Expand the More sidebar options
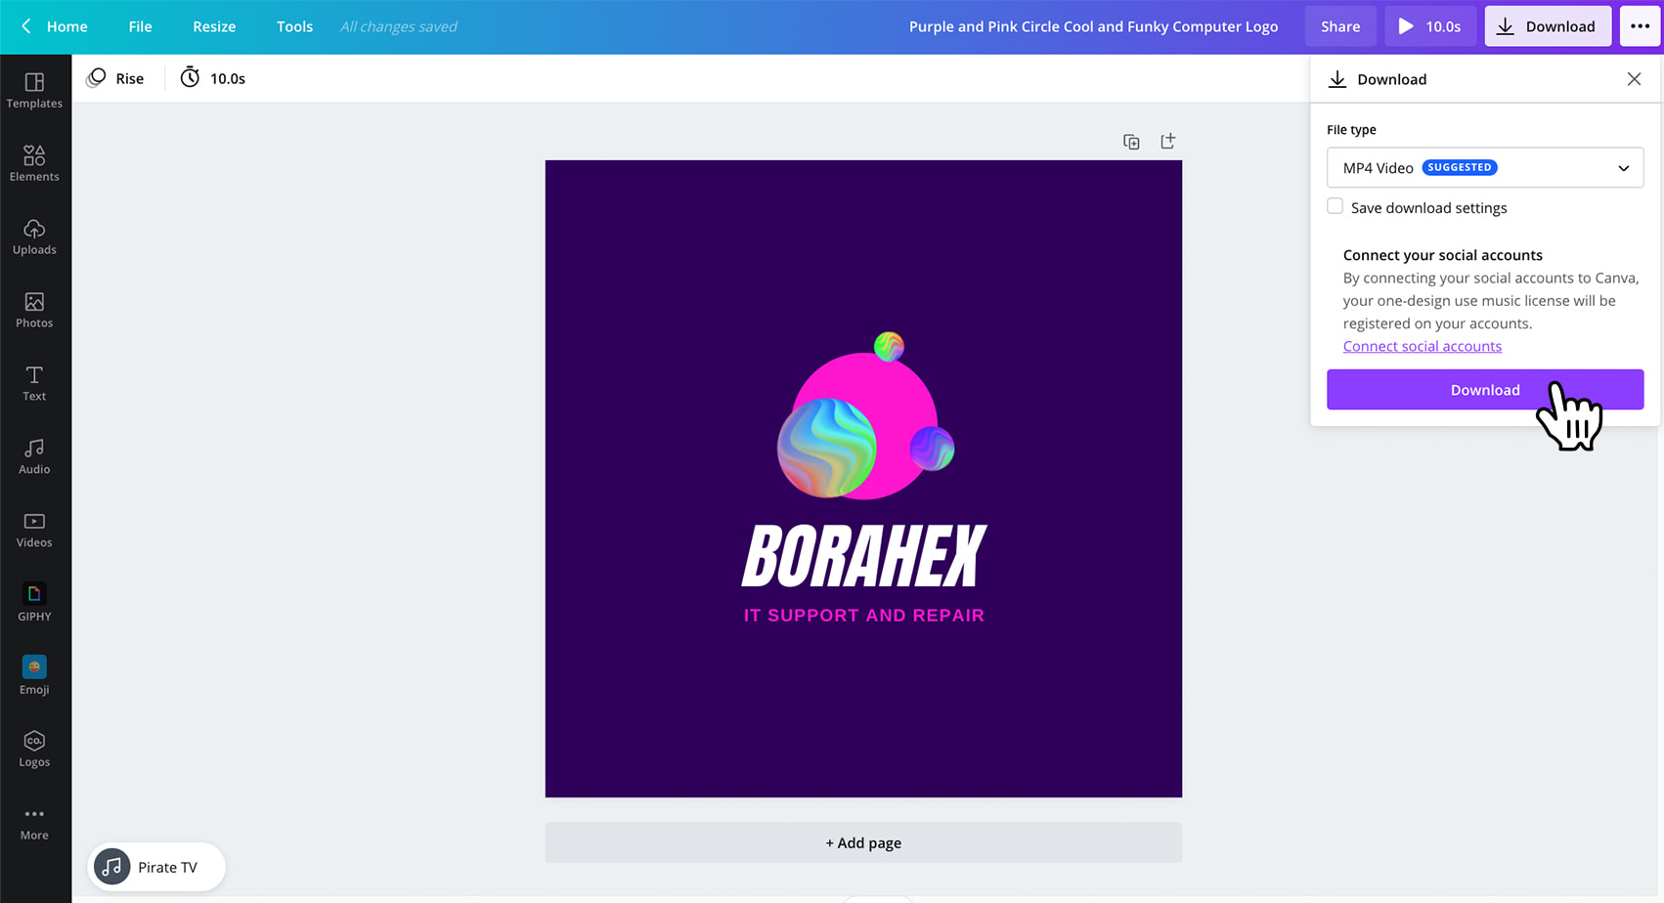This screenshot has width=1664, height=903. pyautogui.click(x=35, y=821)
